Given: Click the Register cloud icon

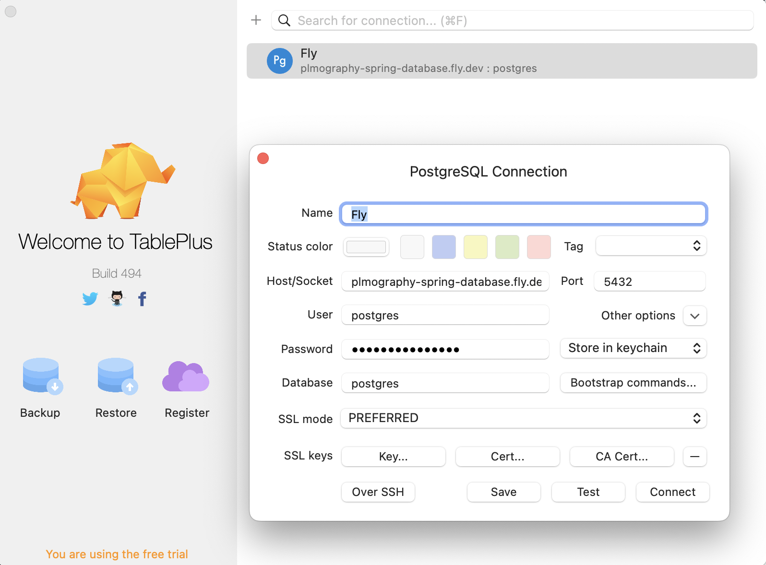Looking at the screenshot, I should [186, 377].
